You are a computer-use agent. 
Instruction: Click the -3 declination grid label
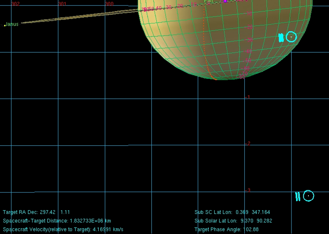pos(247,190)
